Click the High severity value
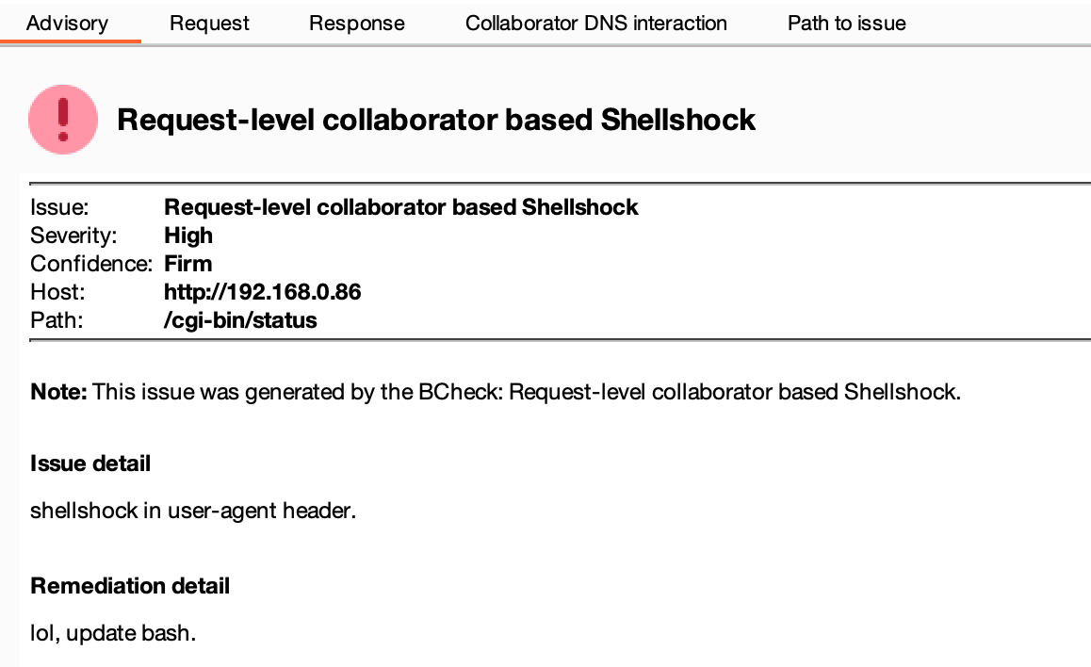Screen dimensions: 1091x667 [x=188, y=236]
